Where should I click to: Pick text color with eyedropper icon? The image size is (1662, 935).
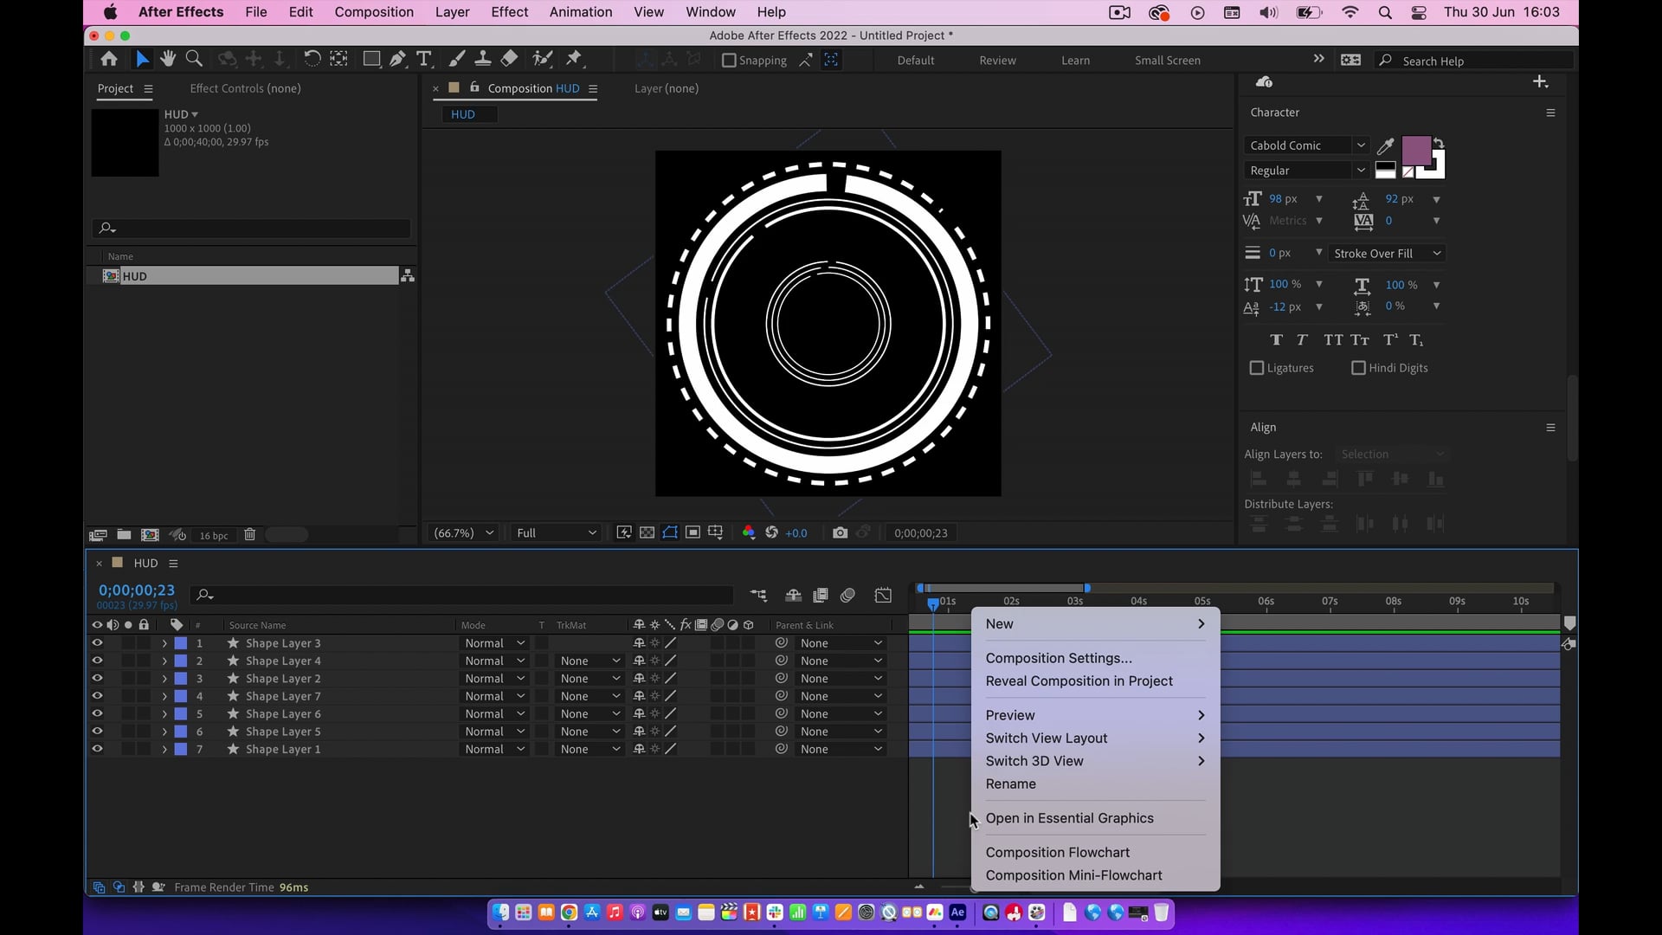[1385, 145]
